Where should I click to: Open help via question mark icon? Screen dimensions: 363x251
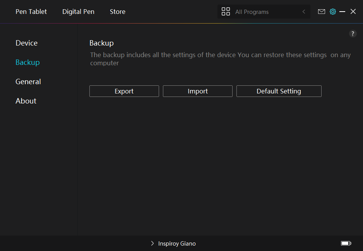(353, 34)
